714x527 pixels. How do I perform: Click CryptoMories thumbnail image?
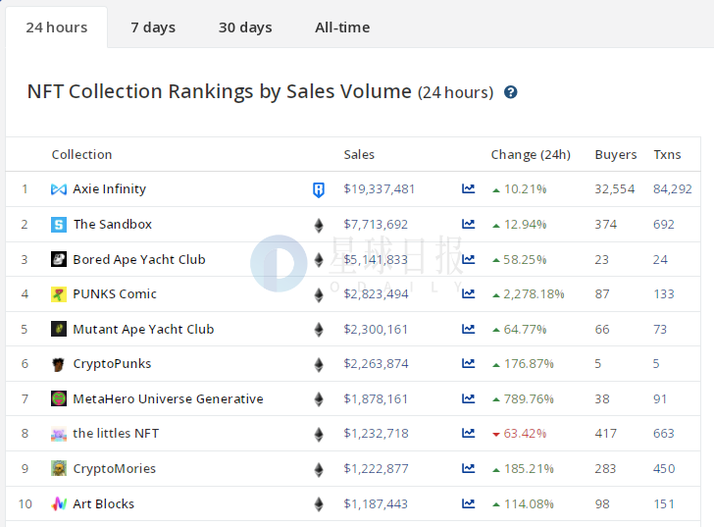(59, 468)
